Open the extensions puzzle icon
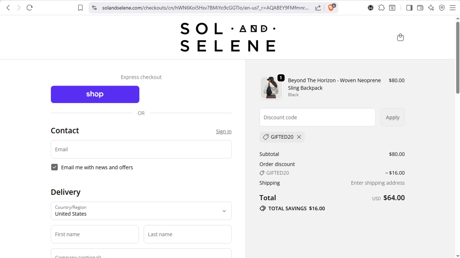This screenshot has width=460, height=258. [381, 8]
